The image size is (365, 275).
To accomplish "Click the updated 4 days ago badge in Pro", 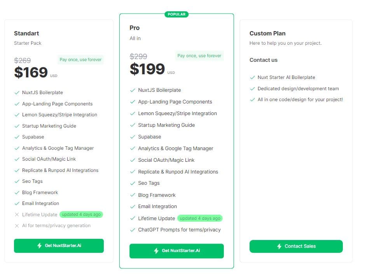I will tap(200, 218).
